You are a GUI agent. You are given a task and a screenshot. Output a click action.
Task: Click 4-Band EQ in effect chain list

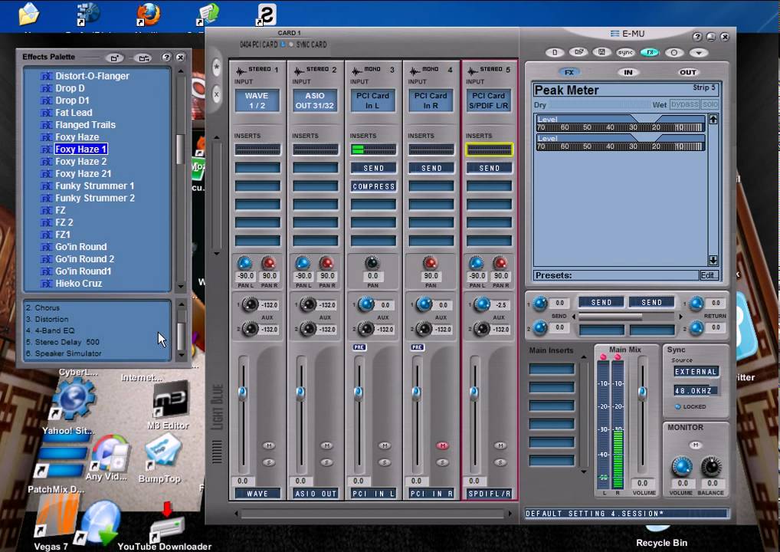50,330
